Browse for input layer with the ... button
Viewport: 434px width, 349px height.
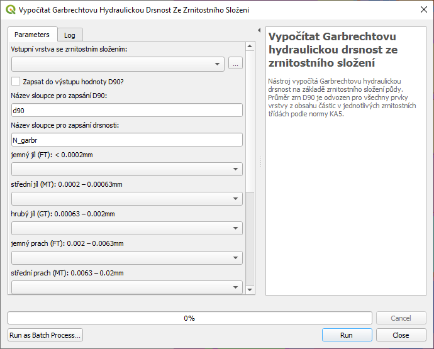(235, 63)
